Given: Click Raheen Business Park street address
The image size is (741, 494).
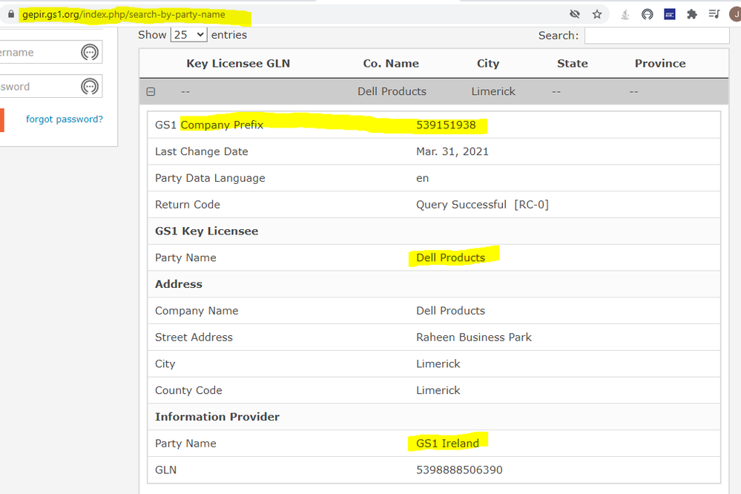Looking at the screenshot, I should (473, 337).
